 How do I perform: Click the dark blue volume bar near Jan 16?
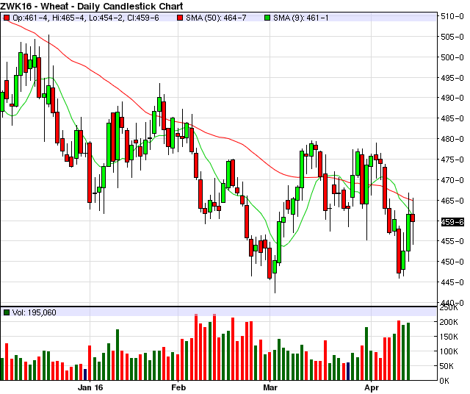[x=85, y=375]
